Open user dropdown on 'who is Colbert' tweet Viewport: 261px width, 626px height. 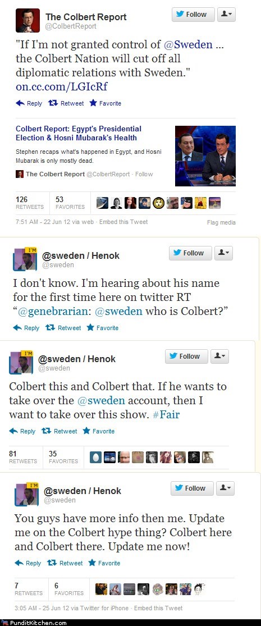pos(223,253)
